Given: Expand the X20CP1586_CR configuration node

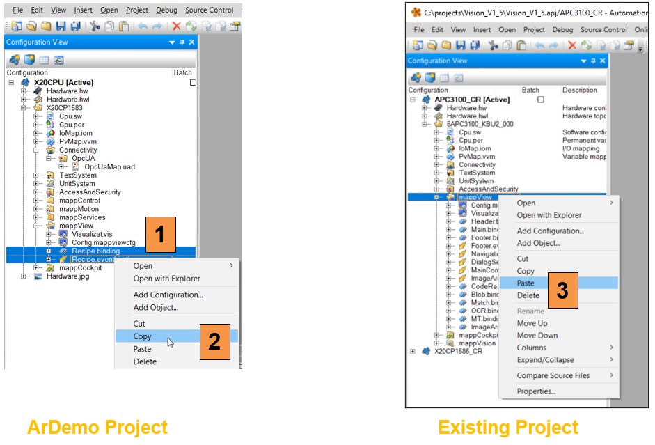Looking at the screenshot, I should tap(413, 351).
